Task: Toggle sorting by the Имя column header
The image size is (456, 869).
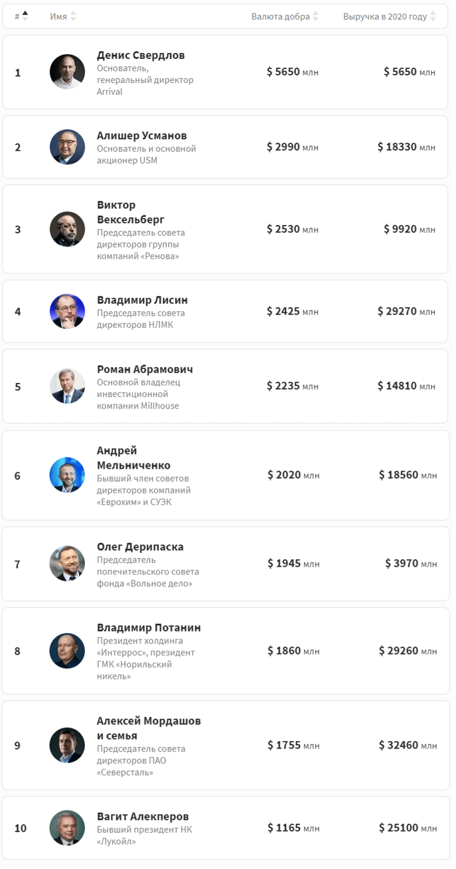Action: (x=59, y=16)
